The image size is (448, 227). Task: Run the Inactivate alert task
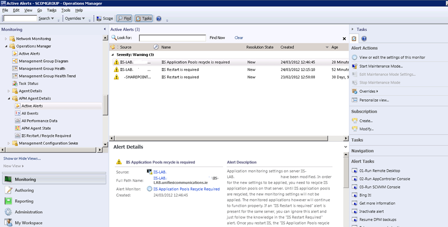pos(372,211)
